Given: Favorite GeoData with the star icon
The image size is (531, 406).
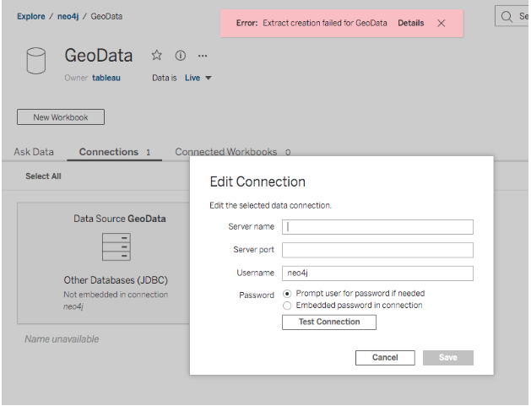Looking at the screenshot, I should click(x=156, y=55).
